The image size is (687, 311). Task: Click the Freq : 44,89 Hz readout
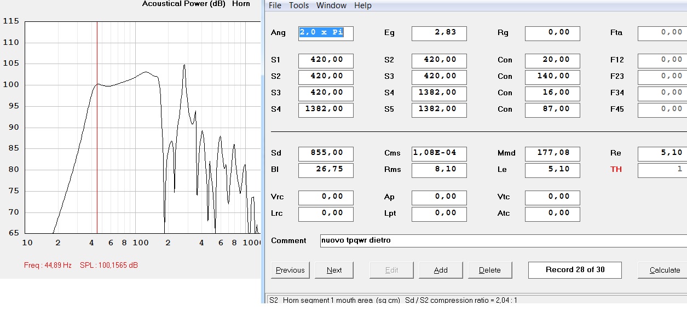click(48, 266)
